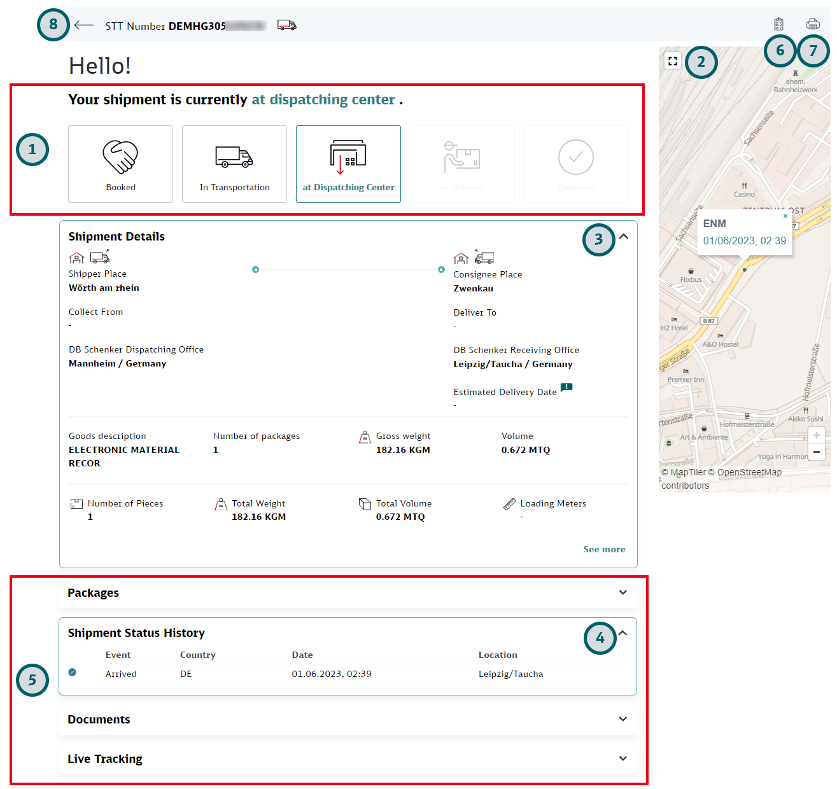Click the OpenStreetMap contributors attribution link
Screen dimensions: 837x789
point(749,473)
